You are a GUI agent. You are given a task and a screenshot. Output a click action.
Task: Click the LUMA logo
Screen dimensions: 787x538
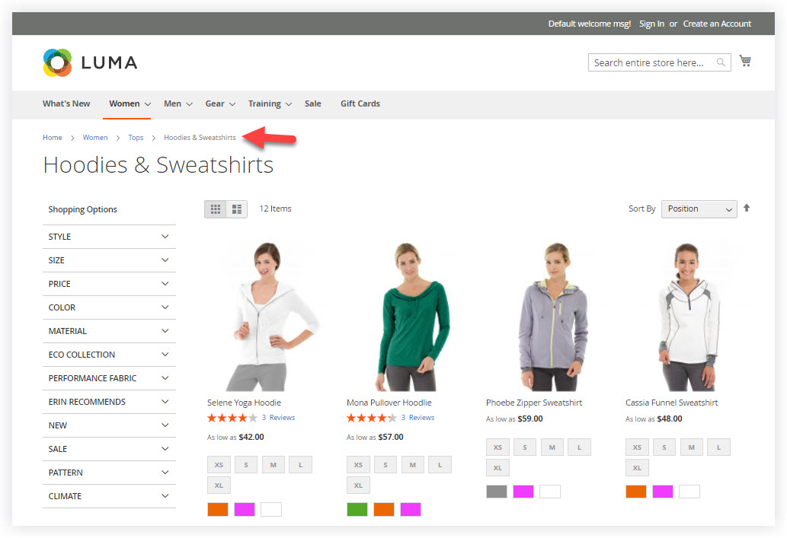(x=89, y=62)
